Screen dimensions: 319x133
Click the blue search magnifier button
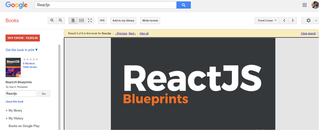tap(183, 5)
